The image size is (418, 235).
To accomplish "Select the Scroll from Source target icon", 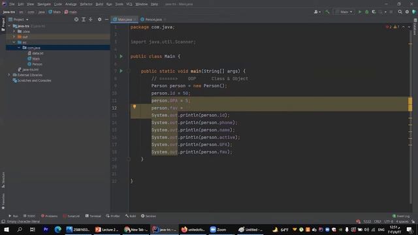I will tap(76, 20).
